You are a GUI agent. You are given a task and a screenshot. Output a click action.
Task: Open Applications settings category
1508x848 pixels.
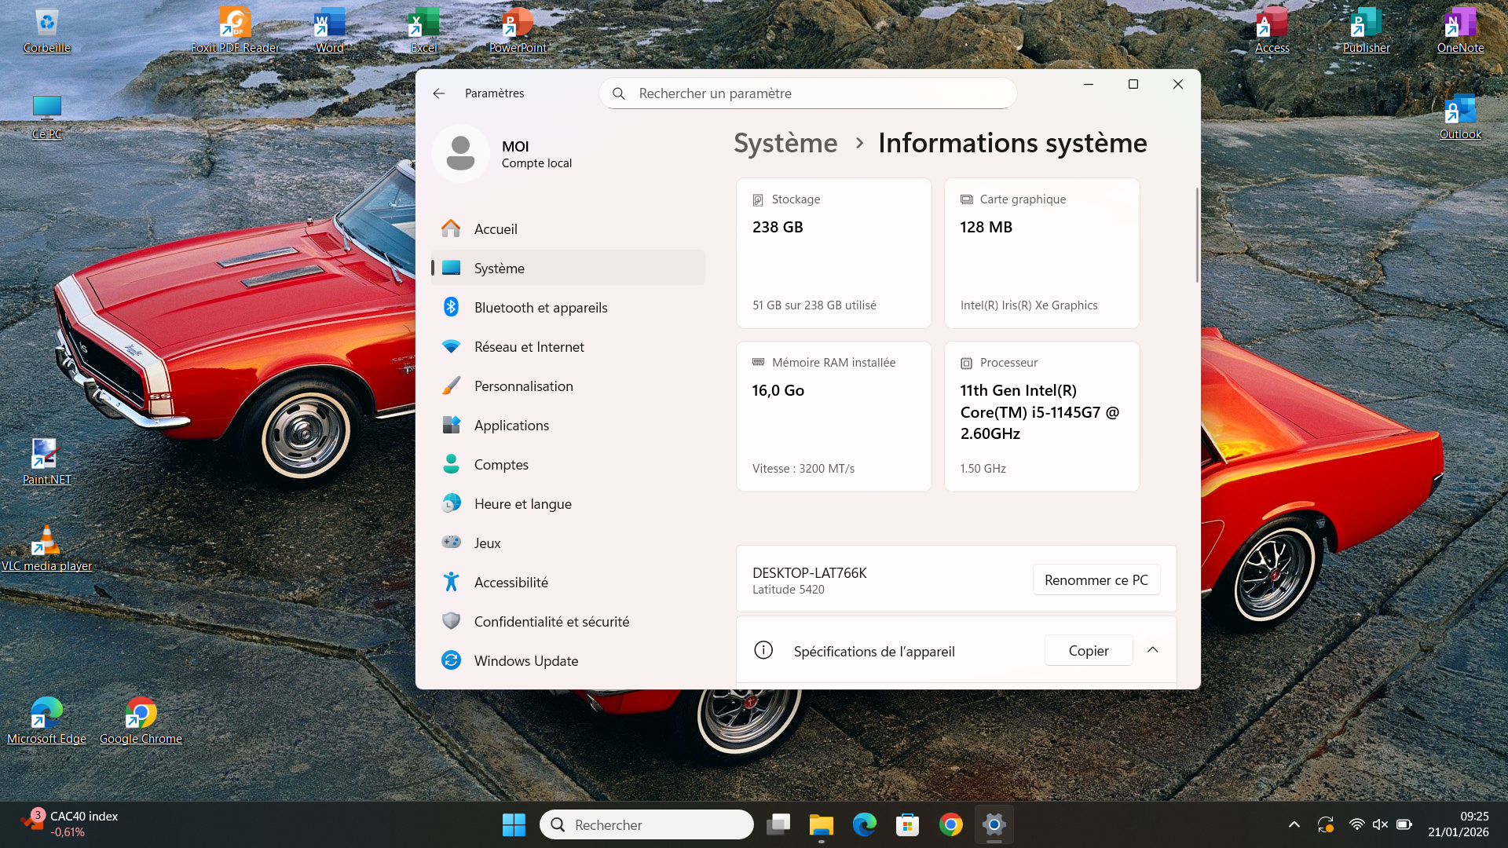tap(568, 425)
